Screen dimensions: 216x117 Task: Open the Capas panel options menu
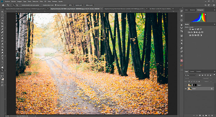pyautogui.click(x=214, y=72)
